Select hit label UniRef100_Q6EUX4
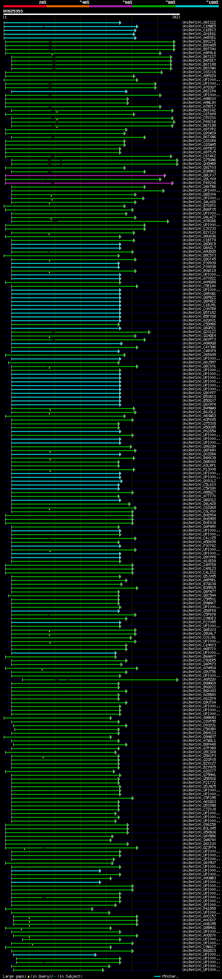 [199, 194]
